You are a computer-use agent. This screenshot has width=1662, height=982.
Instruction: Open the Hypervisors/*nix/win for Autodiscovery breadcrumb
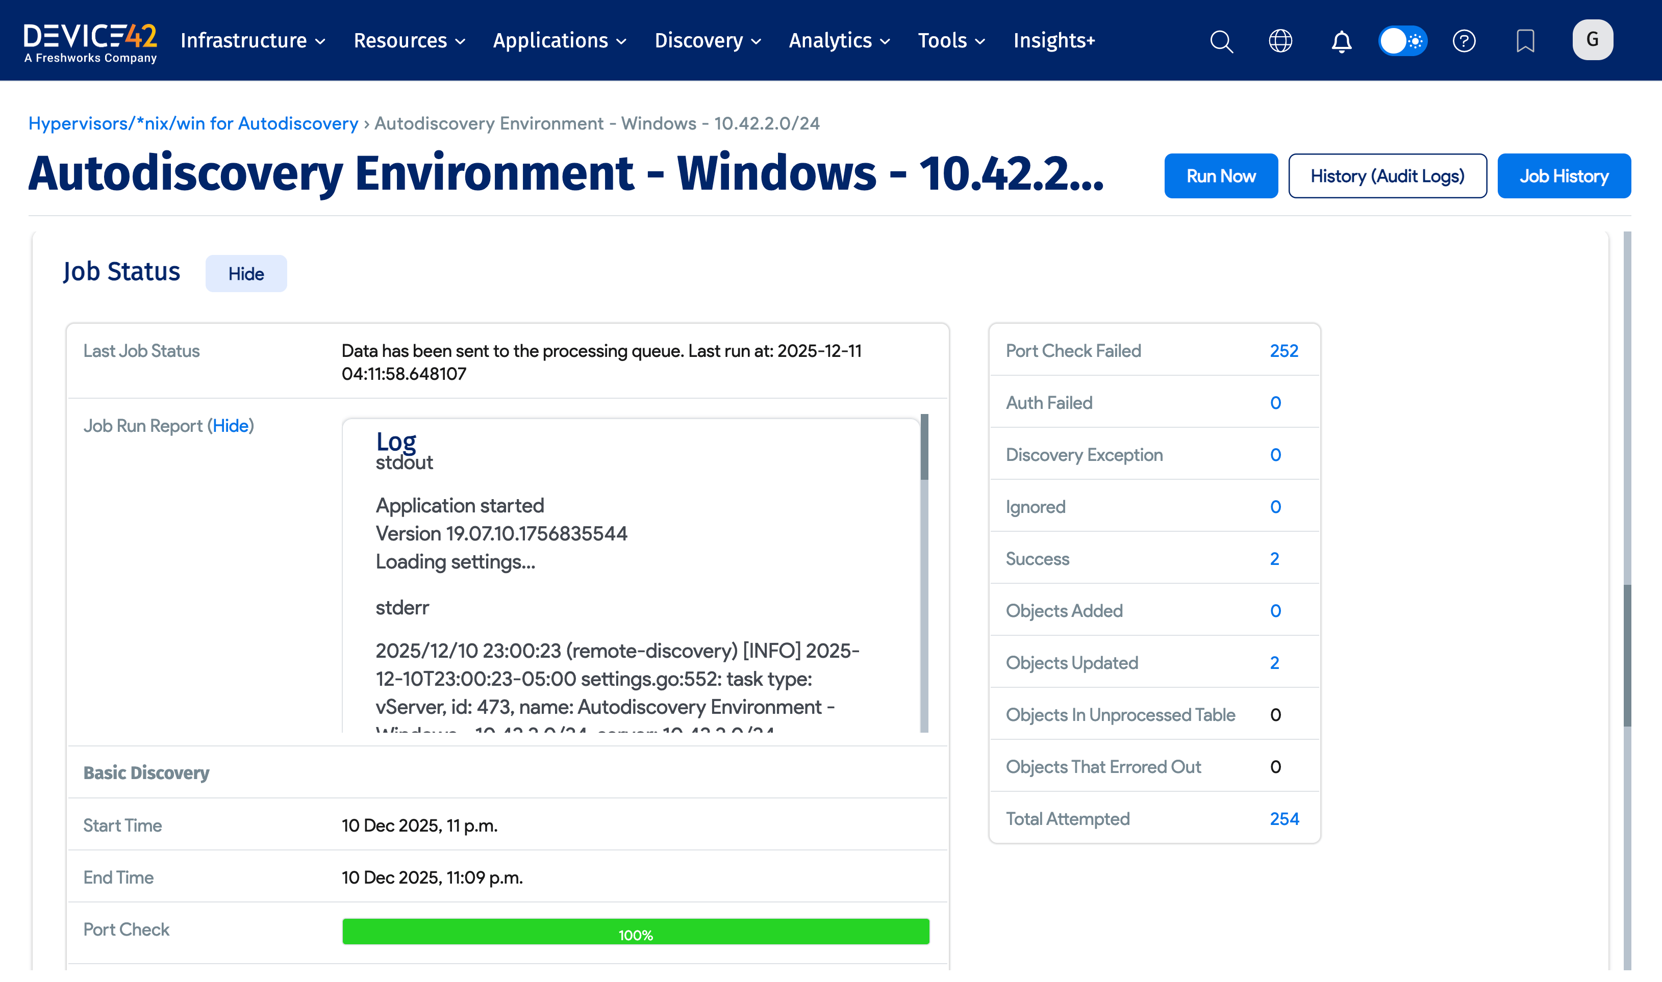pyautogui.click(x=193, y=124)
